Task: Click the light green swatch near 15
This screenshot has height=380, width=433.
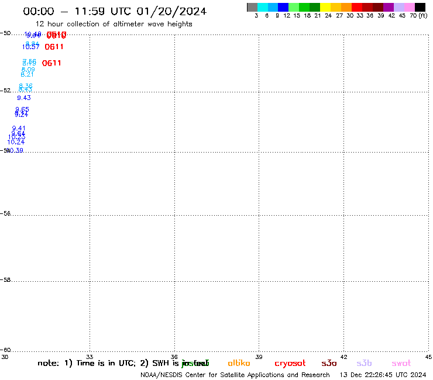Action: (294, 7)
